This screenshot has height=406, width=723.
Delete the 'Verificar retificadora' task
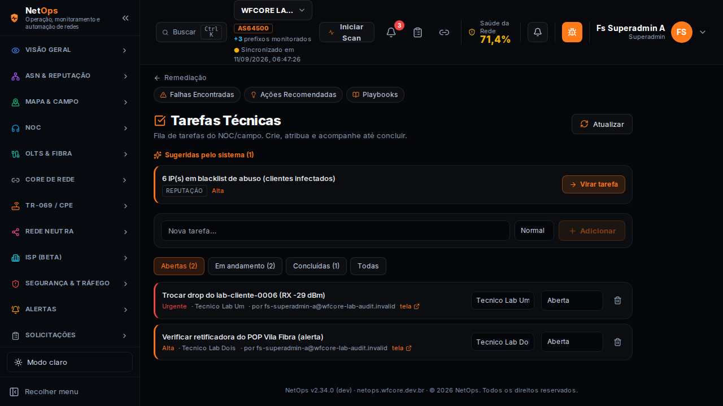tap(617, 342)
